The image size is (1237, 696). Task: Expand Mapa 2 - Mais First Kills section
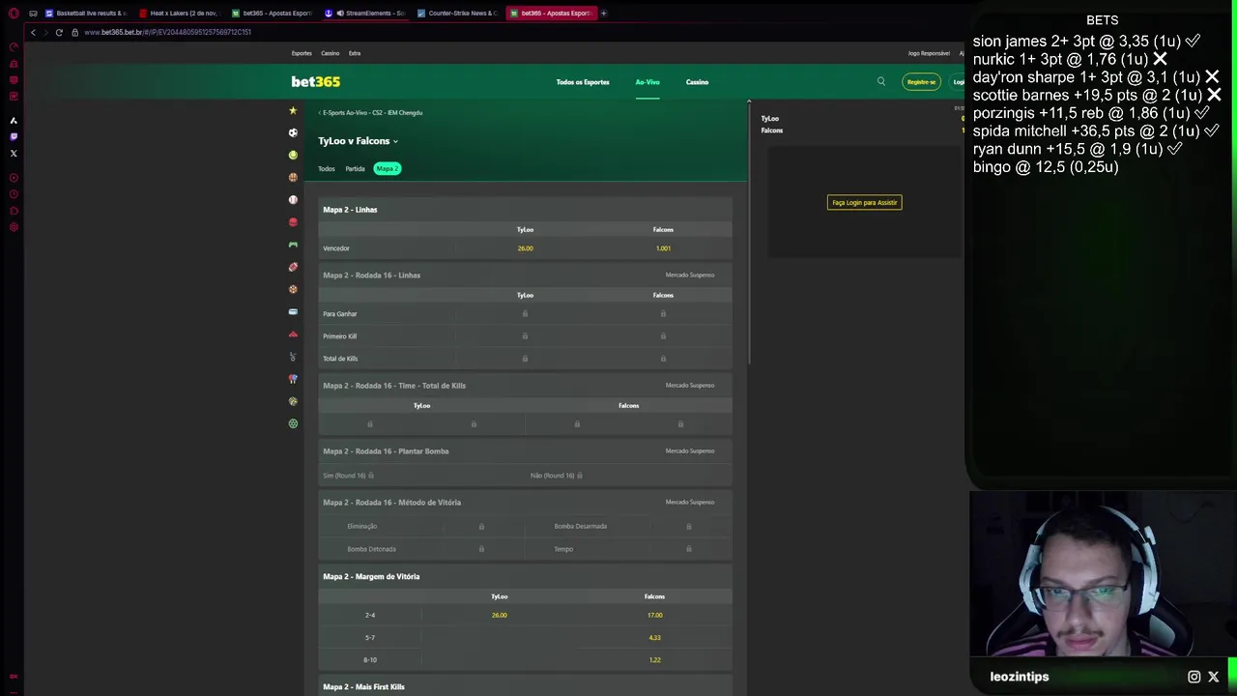coord(525,687)
